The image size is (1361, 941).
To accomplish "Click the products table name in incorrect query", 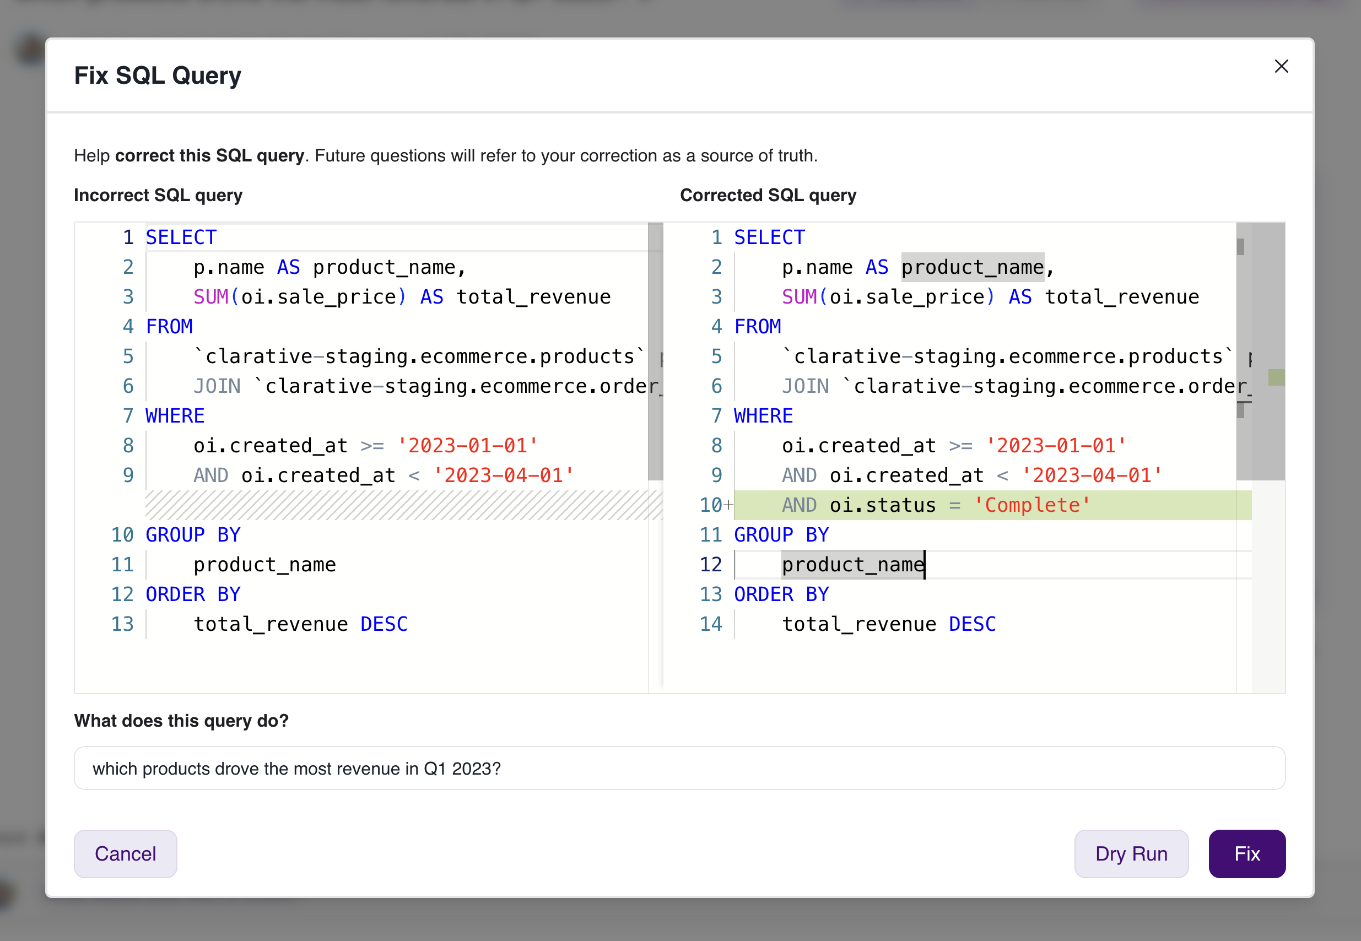I will (x=419, y=356).
